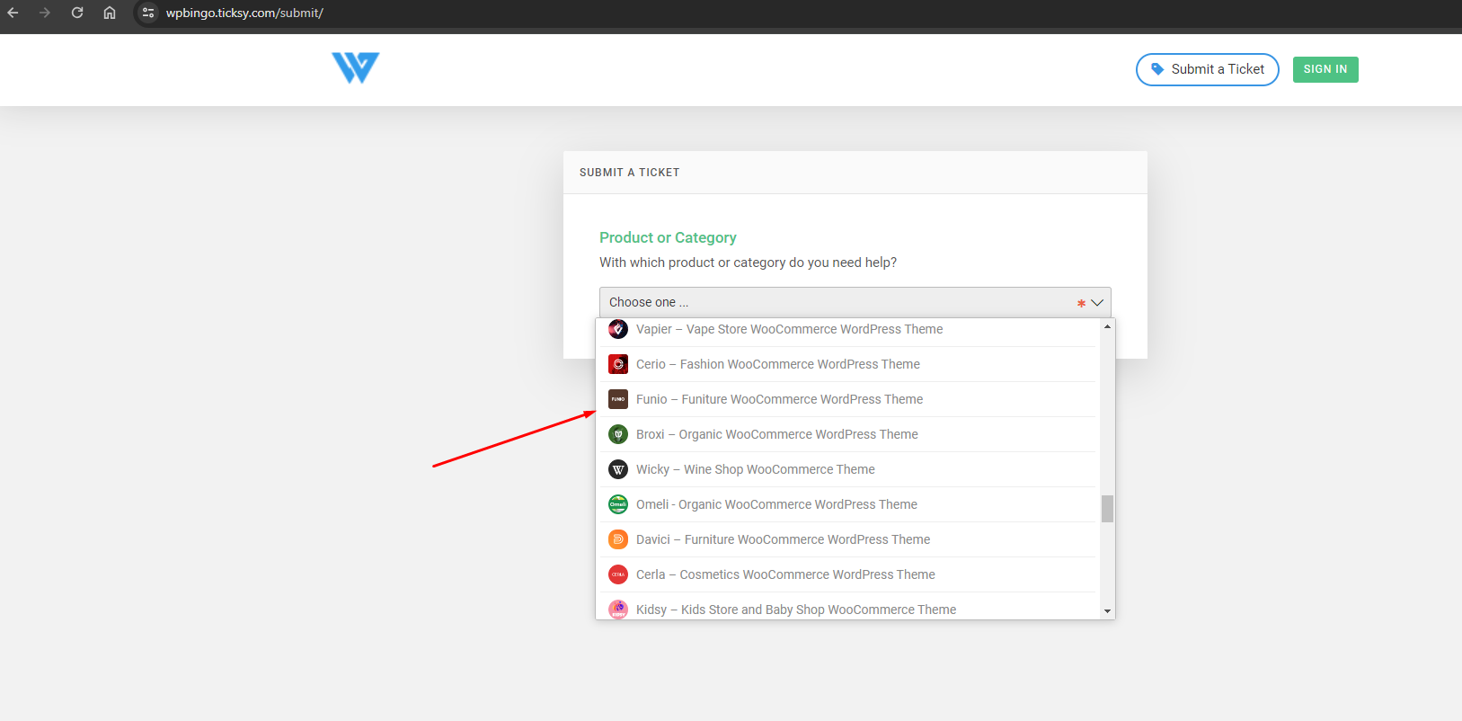
Task: Select Kidsy – Kids Store and Baby Shop theme
Action: tap(846, 607)
